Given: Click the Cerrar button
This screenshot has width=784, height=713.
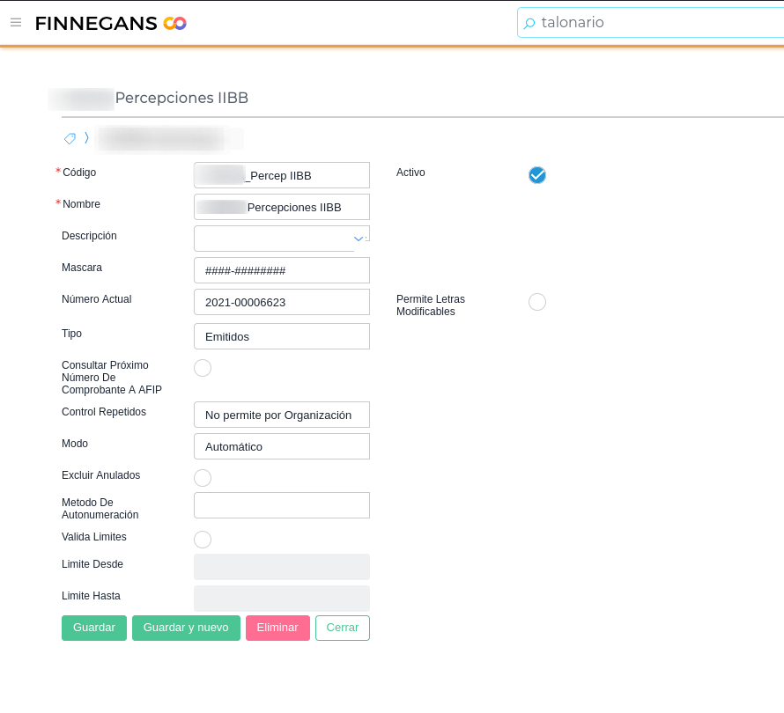Looking at the screenshot, I should point(343,628).
